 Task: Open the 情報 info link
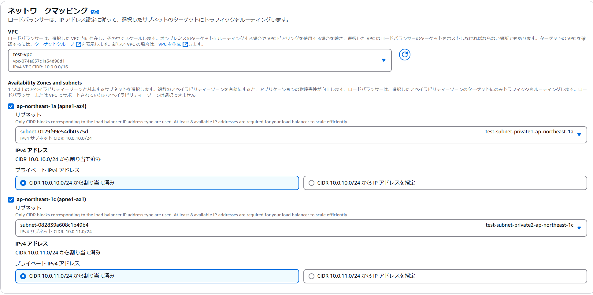click(x=95, y=12)
